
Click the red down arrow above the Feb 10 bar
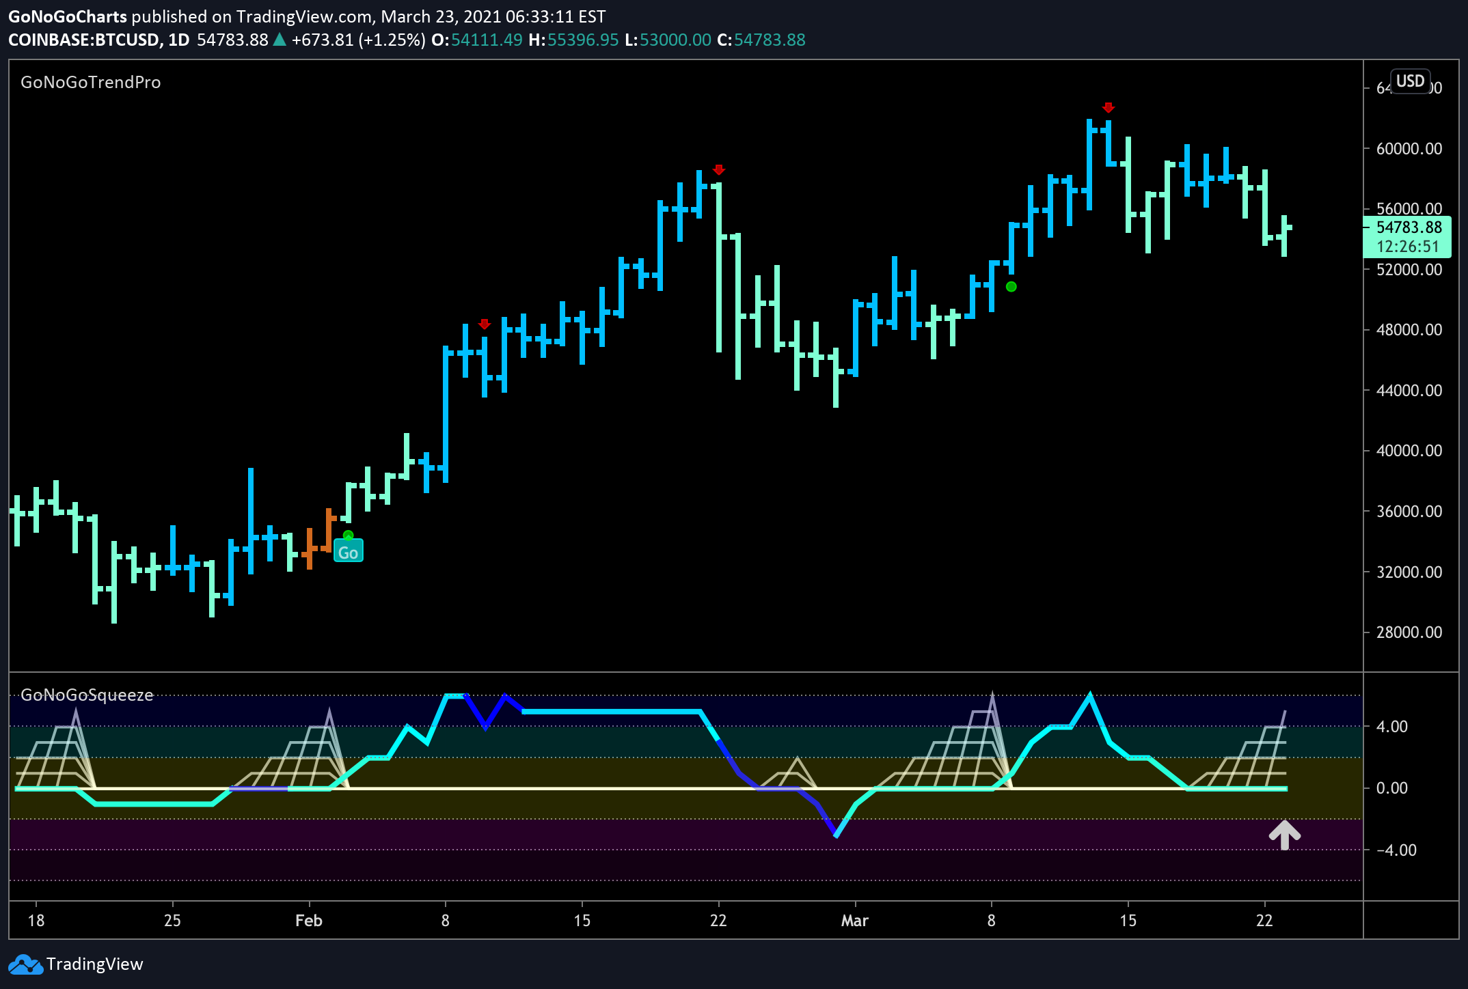pyautogui.click(x=485, y=324)
